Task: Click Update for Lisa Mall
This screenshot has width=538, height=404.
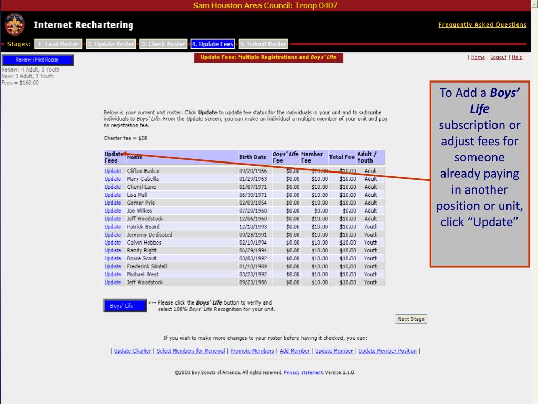Action: [112, 195]
